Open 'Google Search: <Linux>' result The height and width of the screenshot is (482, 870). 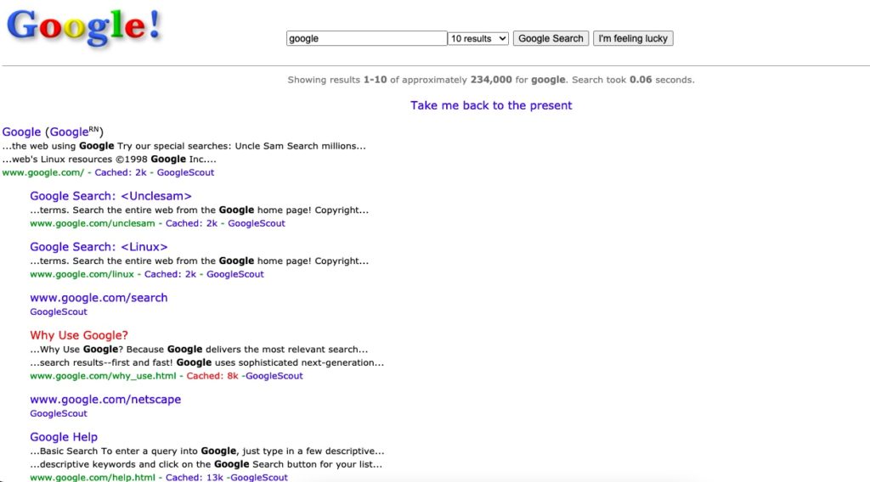tap(99, 247)
